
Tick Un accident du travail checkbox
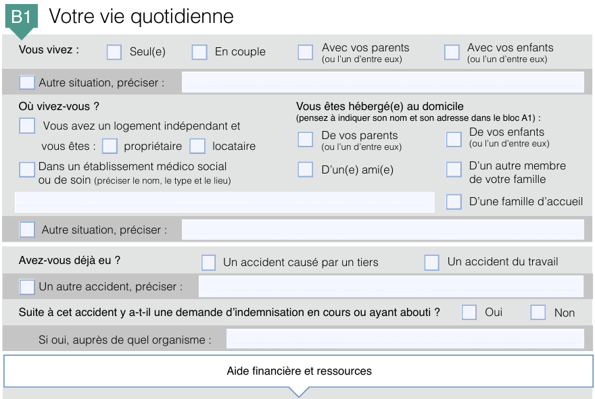coord(432,263)
